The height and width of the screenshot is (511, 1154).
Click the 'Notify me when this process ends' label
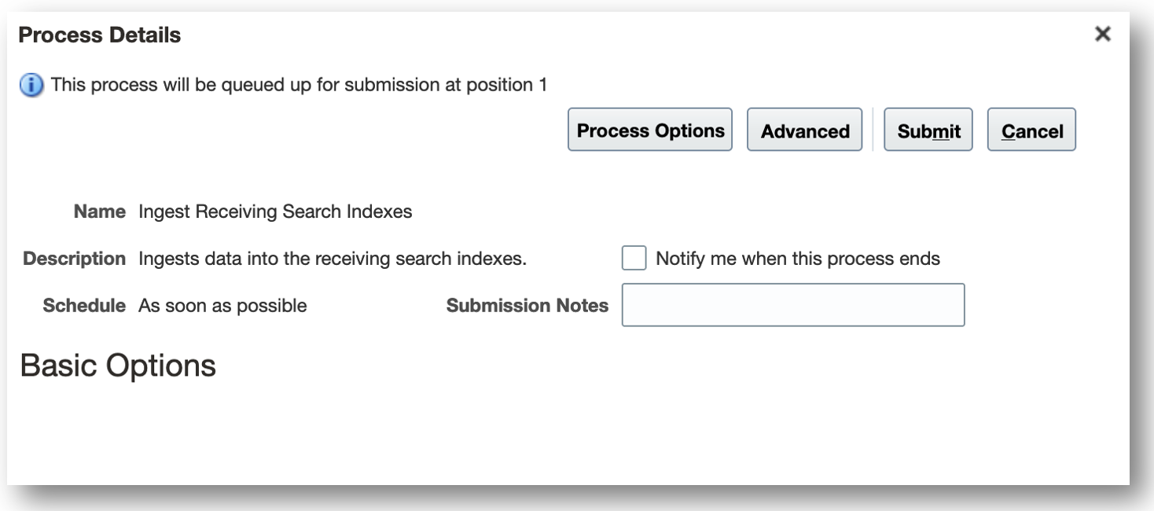797,259
